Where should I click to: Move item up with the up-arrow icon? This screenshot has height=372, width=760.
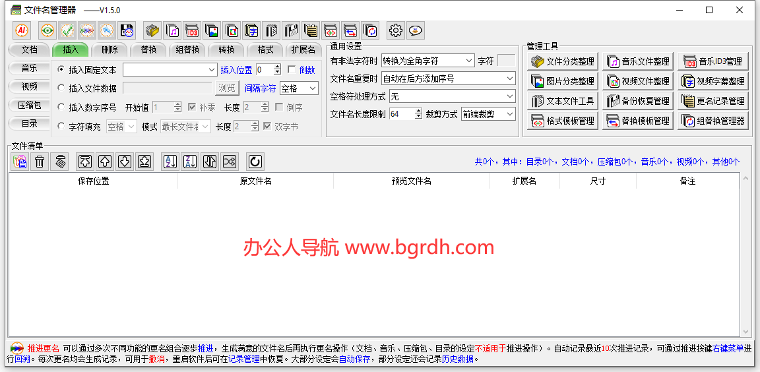[105, 162]
